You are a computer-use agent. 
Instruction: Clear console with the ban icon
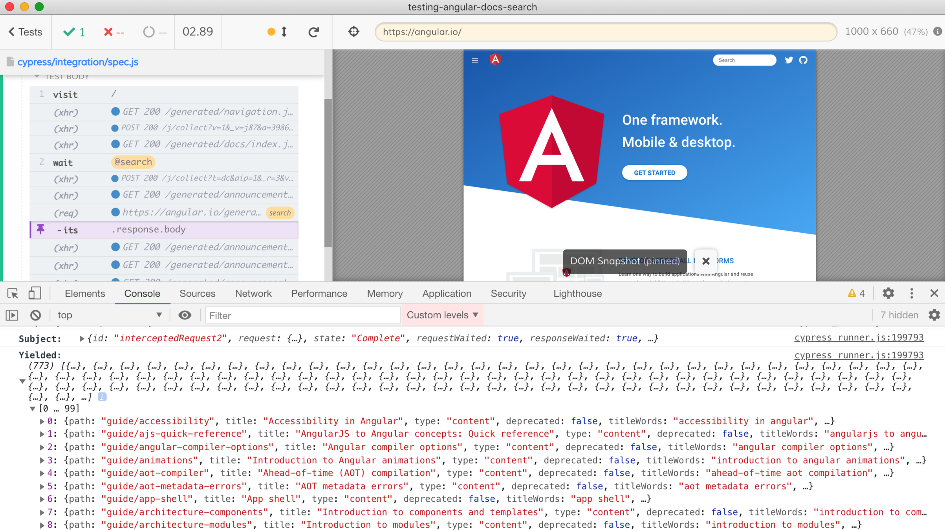pyautogui.click(x=35, y=315)
